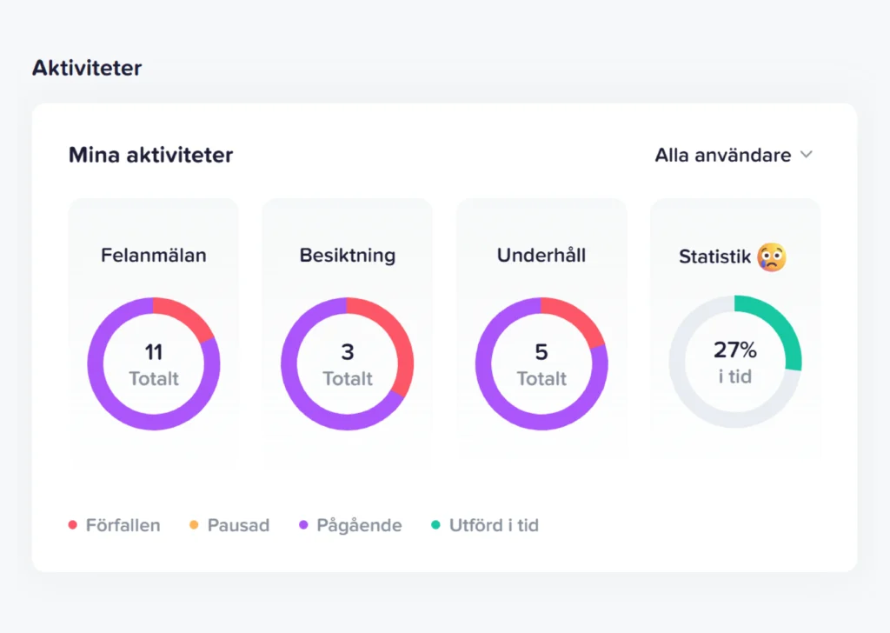This screenshot has width=890, height=633.
Task: Open the Alla användare user filter
Action: point(723,155)
